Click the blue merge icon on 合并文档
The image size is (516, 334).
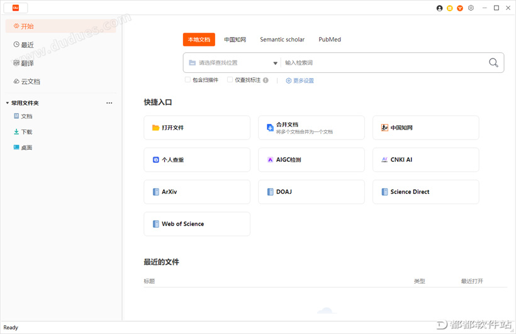[270, 128]
